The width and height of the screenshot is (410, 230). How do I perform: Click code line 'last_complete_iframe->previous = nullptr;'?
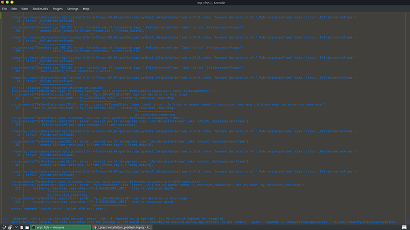[x=77, y=71]
